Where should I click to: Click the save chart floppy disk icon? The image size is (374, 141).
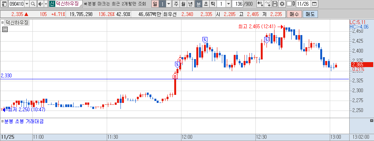coord(275,4)
